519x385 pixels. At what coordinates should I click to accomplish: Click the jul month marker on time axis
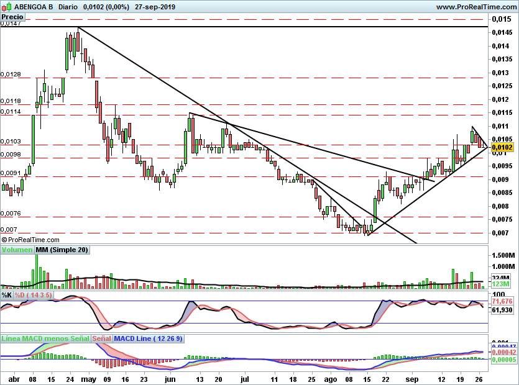click(244, 379)
